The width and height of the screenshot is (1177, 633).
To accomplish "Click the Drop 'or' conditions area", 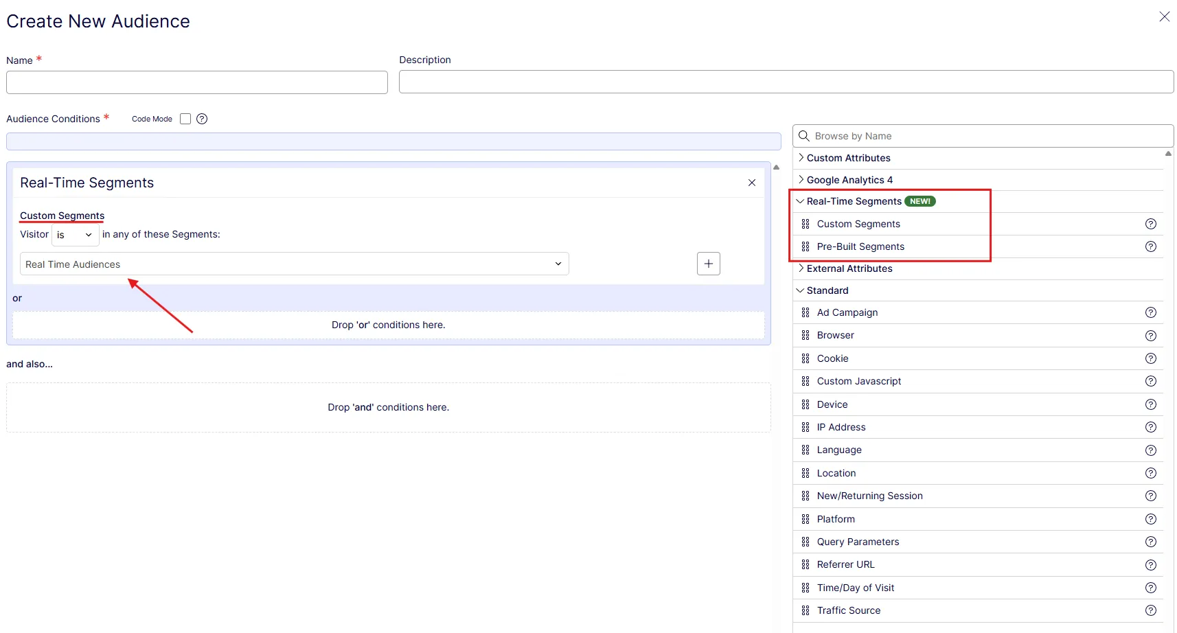I will pyautogui.click(x=388, y=325).
